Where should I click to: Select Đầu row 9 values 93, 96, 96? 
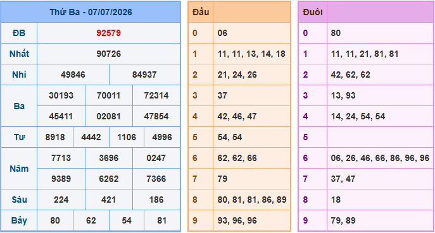[237, 220]
